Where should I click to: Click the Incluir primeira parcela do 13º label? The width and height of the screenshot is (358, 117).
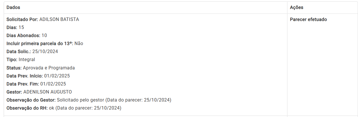tap(40, 44)
